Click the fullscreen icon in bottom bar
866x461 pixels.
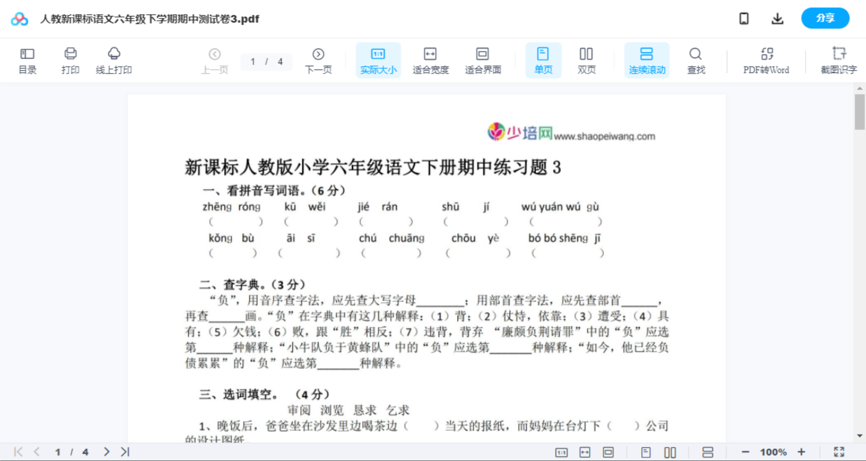(x=839, y=451)
